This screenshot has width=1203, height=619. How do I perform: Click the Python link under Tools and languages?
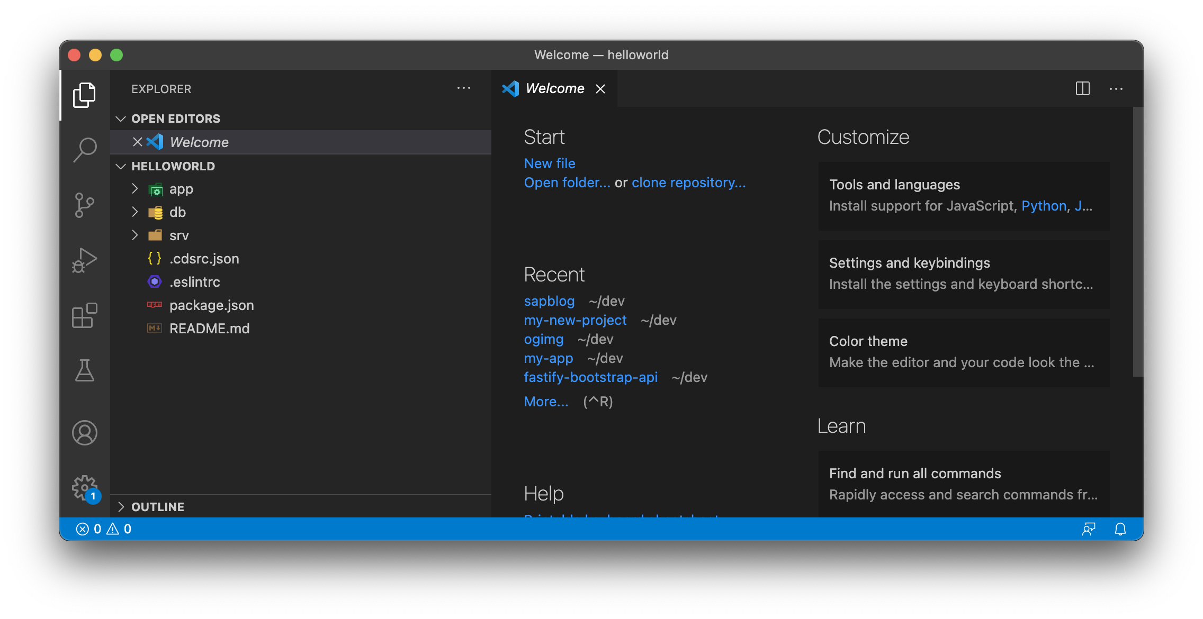[1044, 206]
